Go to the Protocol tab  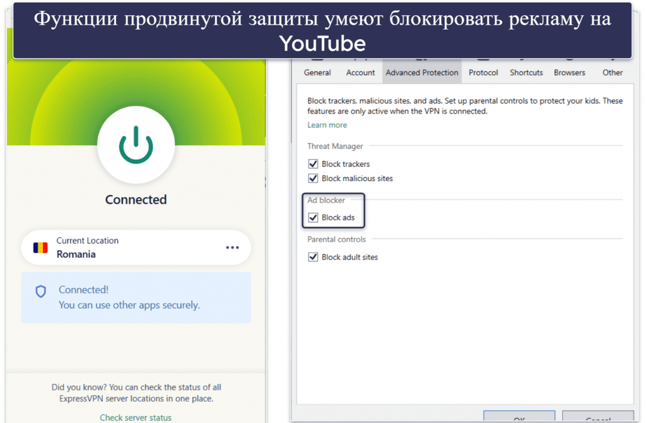pyautogui.click(x=483, y=73)
